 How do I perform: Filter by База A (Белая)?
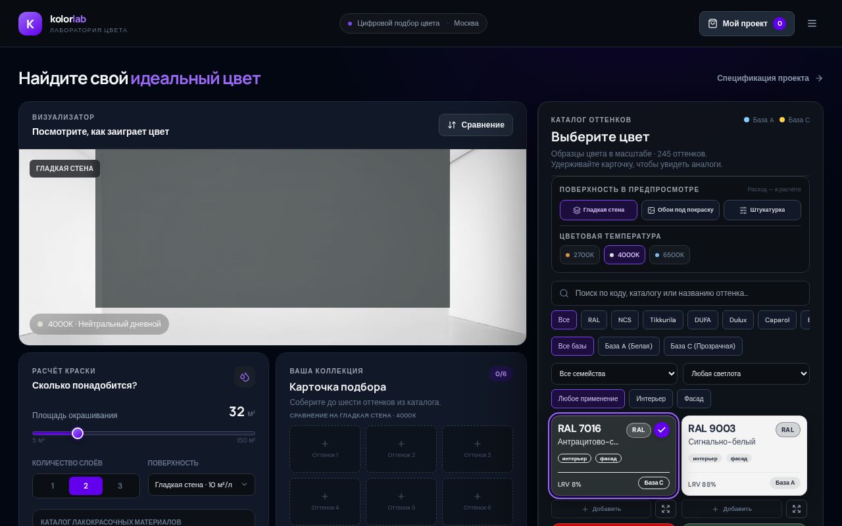click(x=629, y=346)
